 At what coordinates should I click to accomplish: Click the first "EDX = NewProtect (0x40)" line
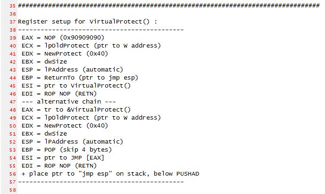[65, 54]
